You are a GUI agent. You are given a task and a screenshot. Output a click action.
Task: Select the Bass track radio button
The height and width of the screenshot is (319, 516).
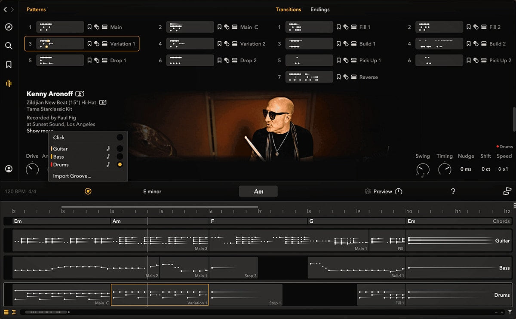point(120,156)
